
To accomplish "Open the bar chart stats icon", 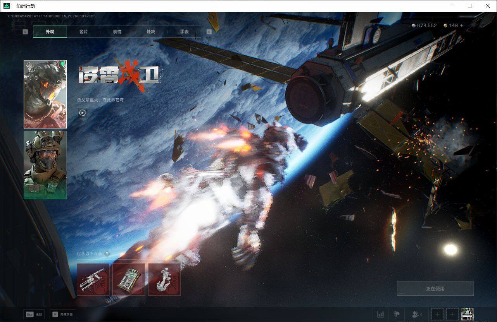I will 381,314.
